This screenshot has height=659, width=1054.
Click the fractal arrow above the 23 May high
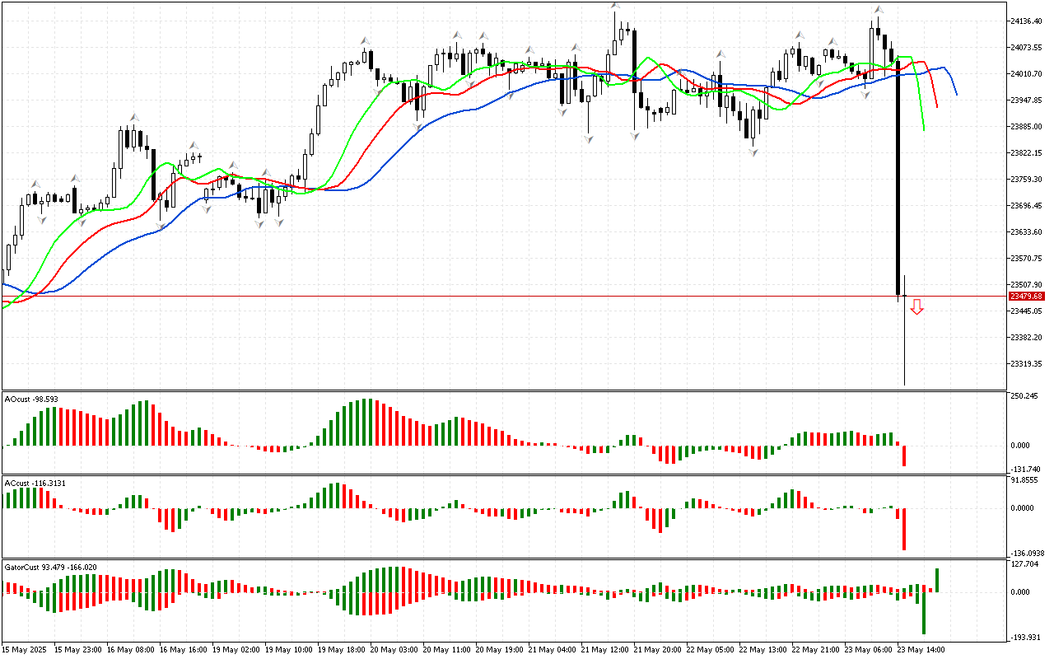pos(879,10)
